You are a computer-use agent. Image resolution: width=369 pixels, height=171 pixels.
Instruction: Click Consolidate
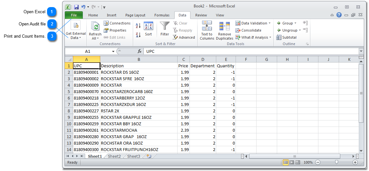(248, 30)
